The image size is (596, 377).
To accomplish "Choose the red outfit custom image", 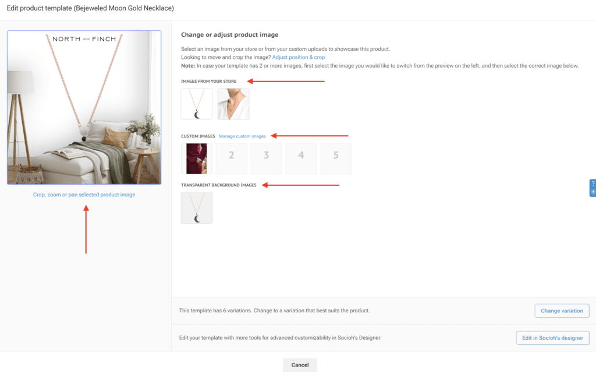I will pyautogui.click(x=197, y=158).
